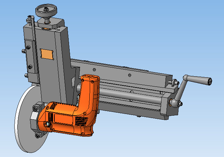Select the lower screw on side plate
Viewport: 224px width, 157px height.
pyautogui.click(x=30, y=67)
